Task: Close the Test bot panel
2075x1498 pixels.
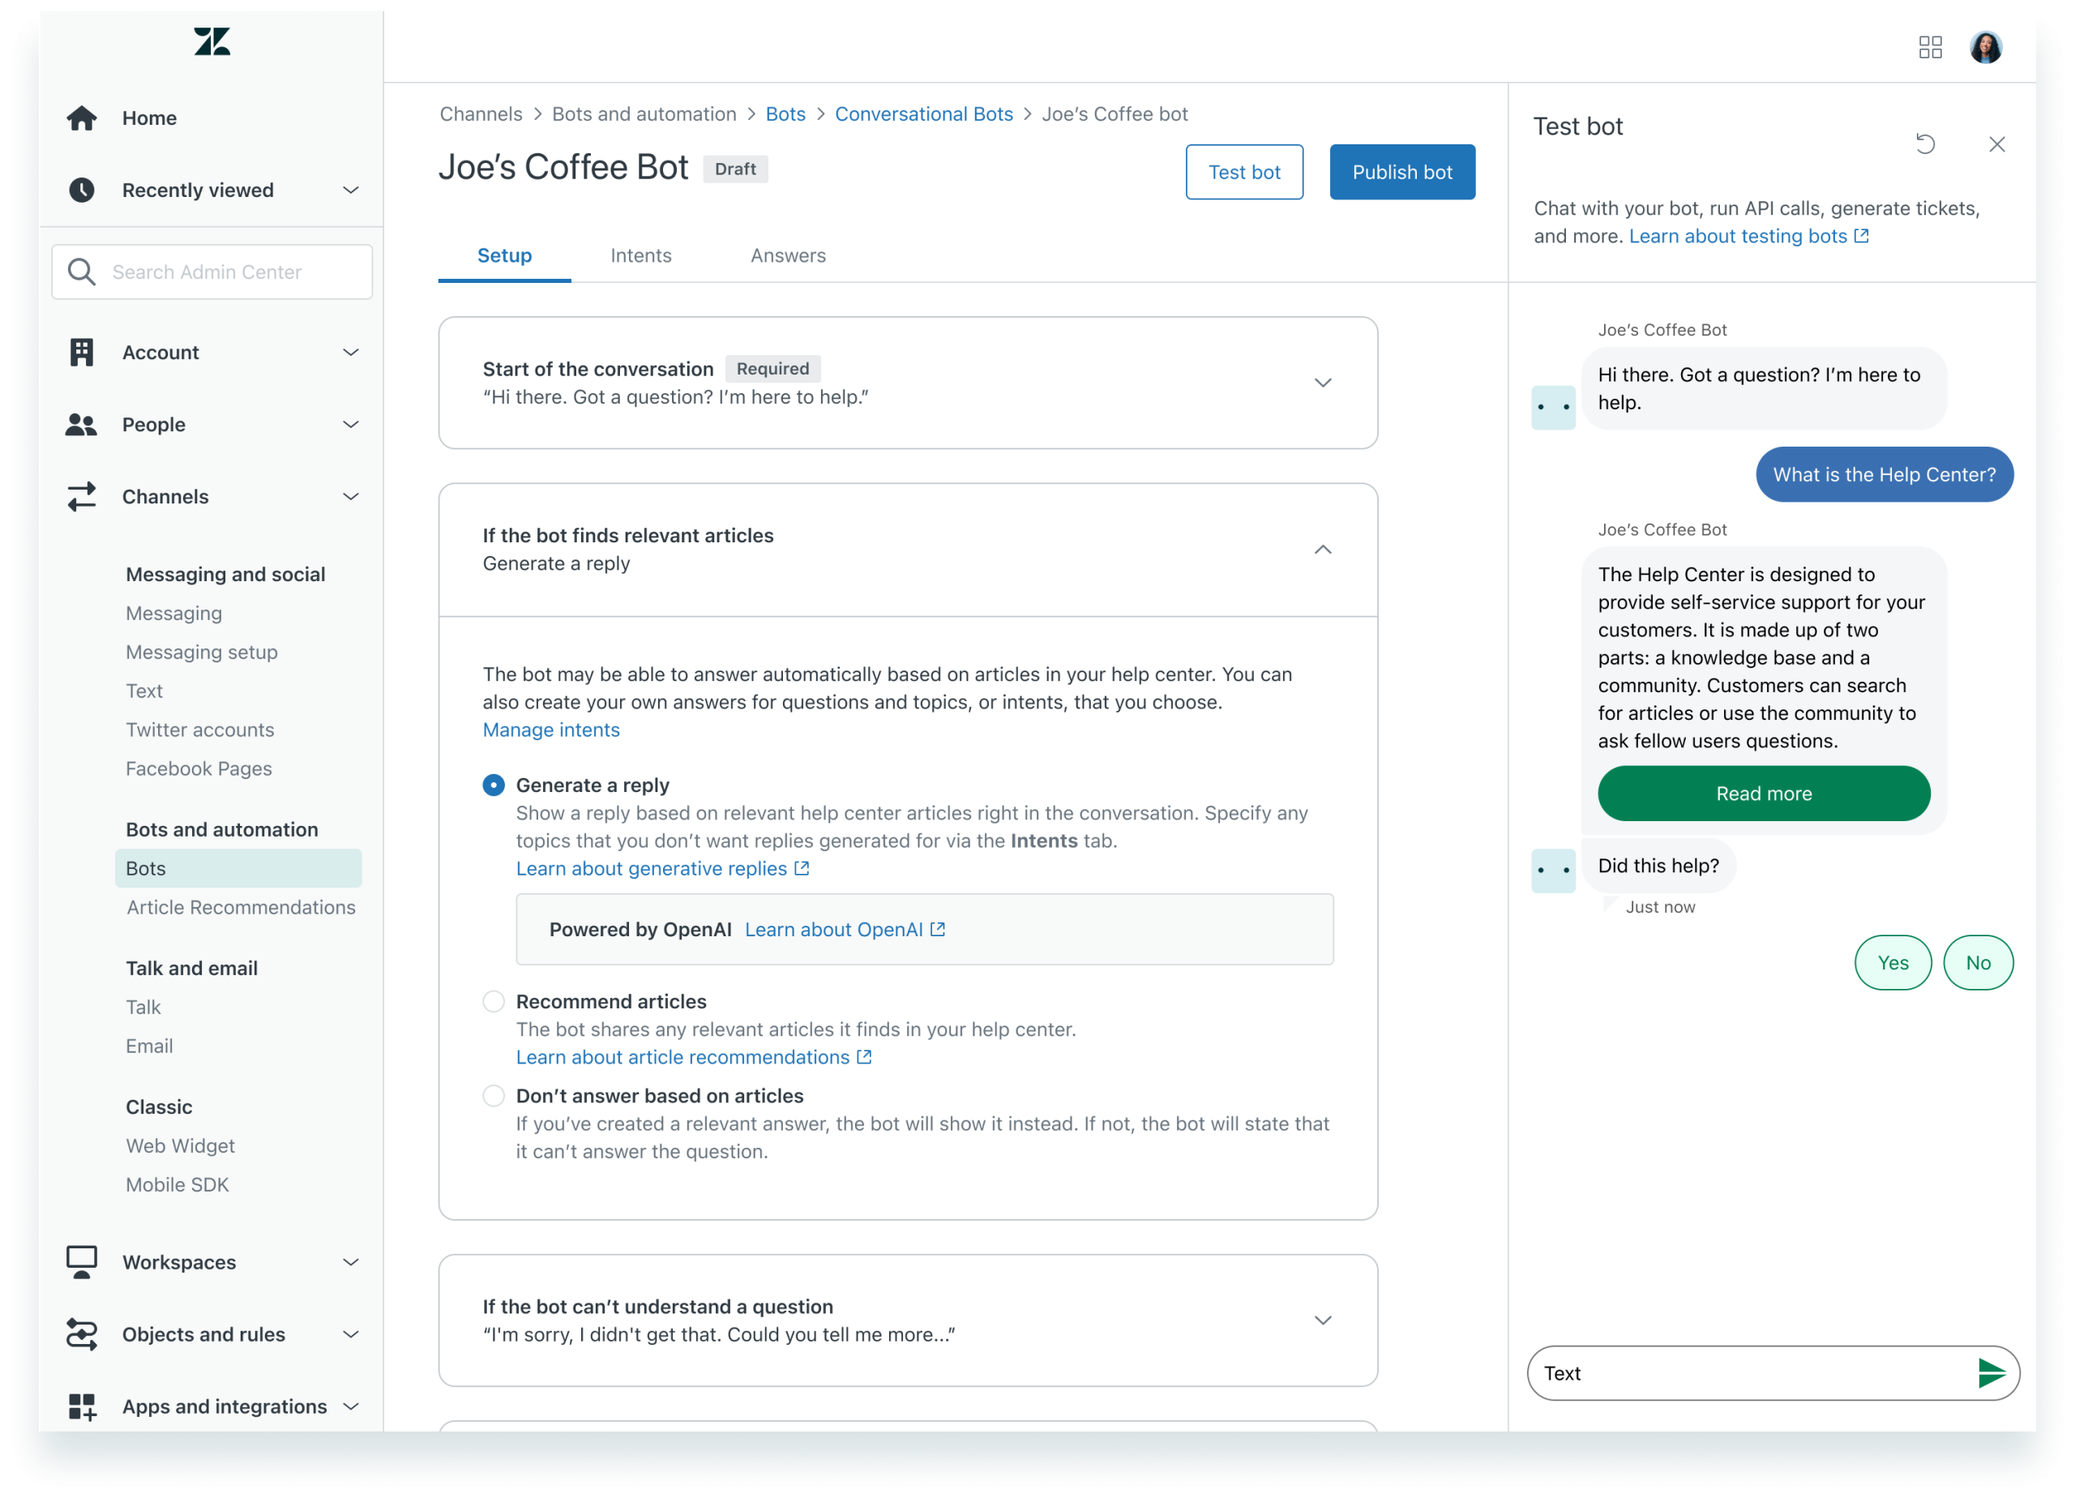Action: tap(1996, 144)
